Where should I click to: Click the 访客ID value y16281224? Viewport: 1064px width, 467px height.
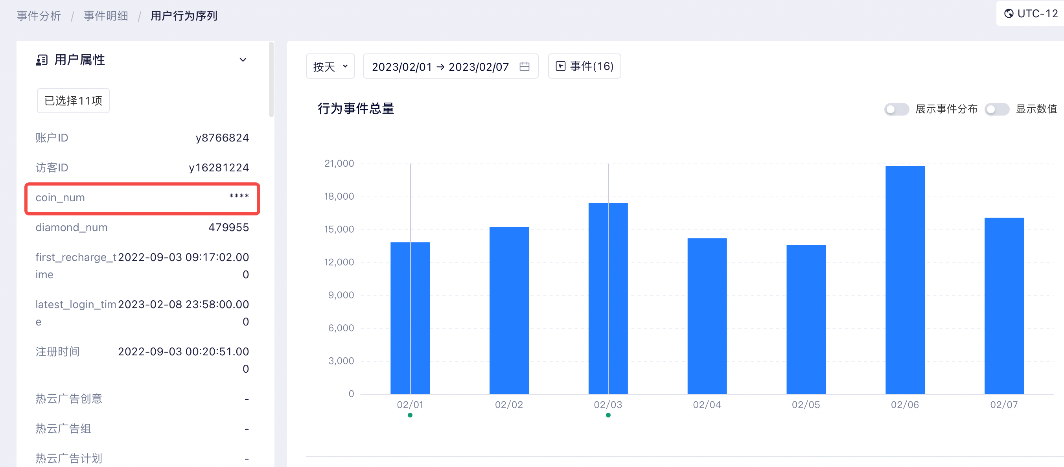219,167
